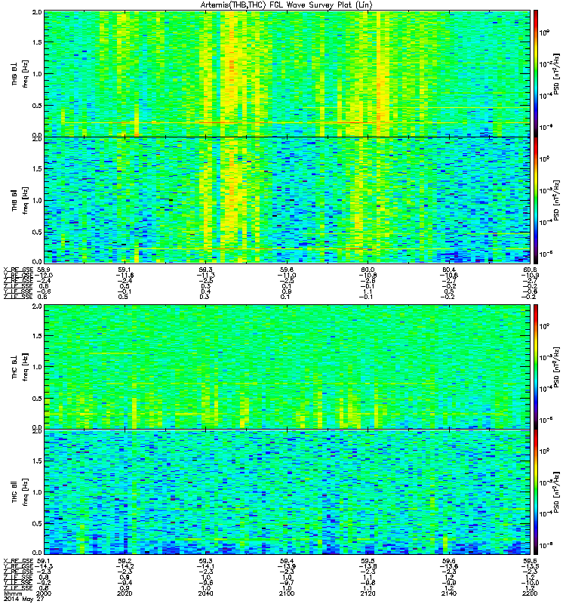Click the THB B⊥ spectrogram panel
This screenshot has height=604, width=566.
tap(288, 73)
